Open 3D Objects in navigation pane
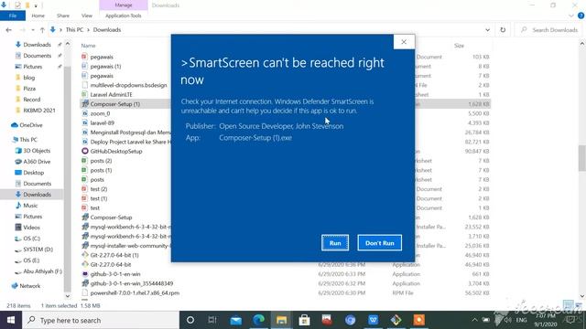This screenshot has width=586, height=329. [37, 151]
